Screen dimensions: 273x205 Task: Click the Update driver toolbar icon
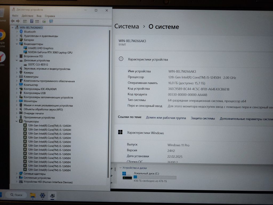point(44,21)
